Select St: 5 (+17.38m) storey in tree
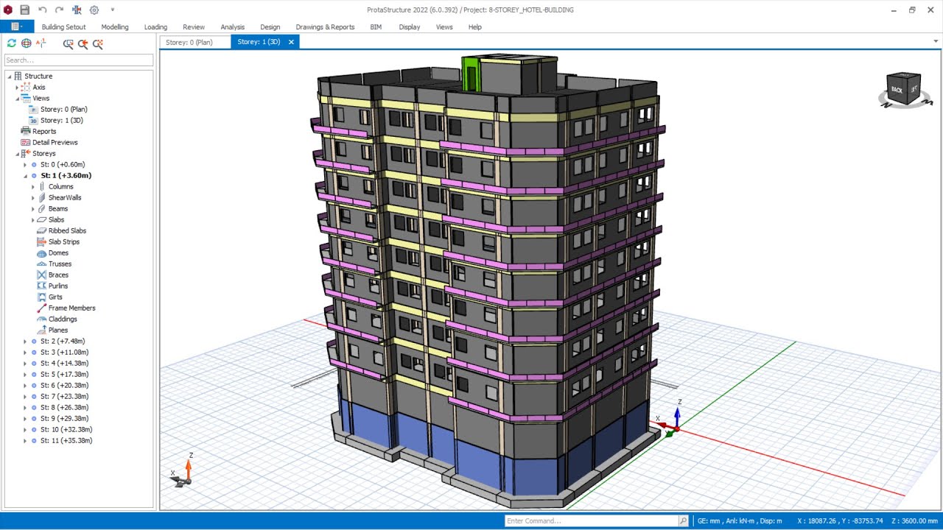 [65, 374]
